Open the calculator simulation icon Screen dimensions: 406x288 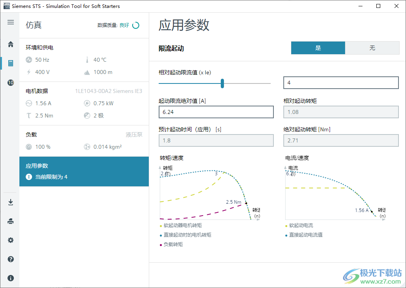coord(11,63)
